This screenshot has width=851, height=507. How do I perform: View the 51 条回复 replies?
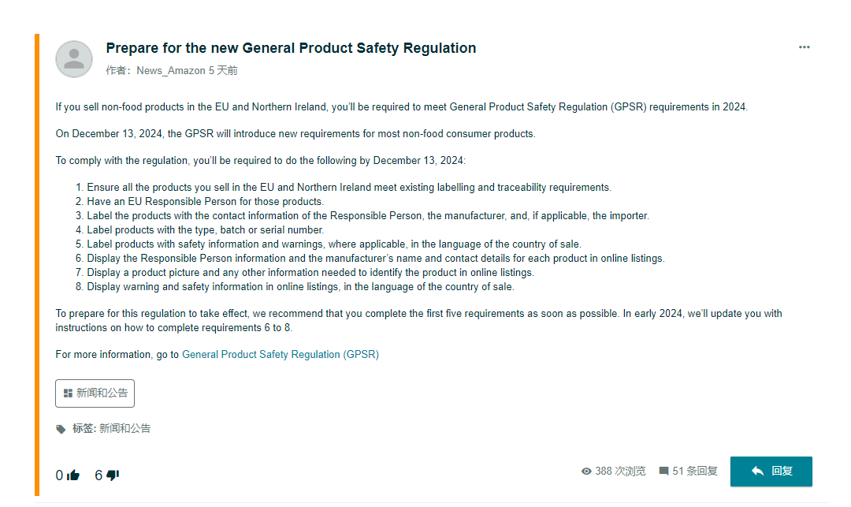(x=695, y=472)
